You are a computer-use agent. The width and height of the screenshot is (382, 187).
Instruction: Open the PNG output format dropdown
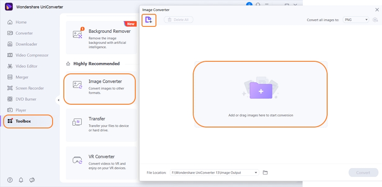[x=355, y=20]
